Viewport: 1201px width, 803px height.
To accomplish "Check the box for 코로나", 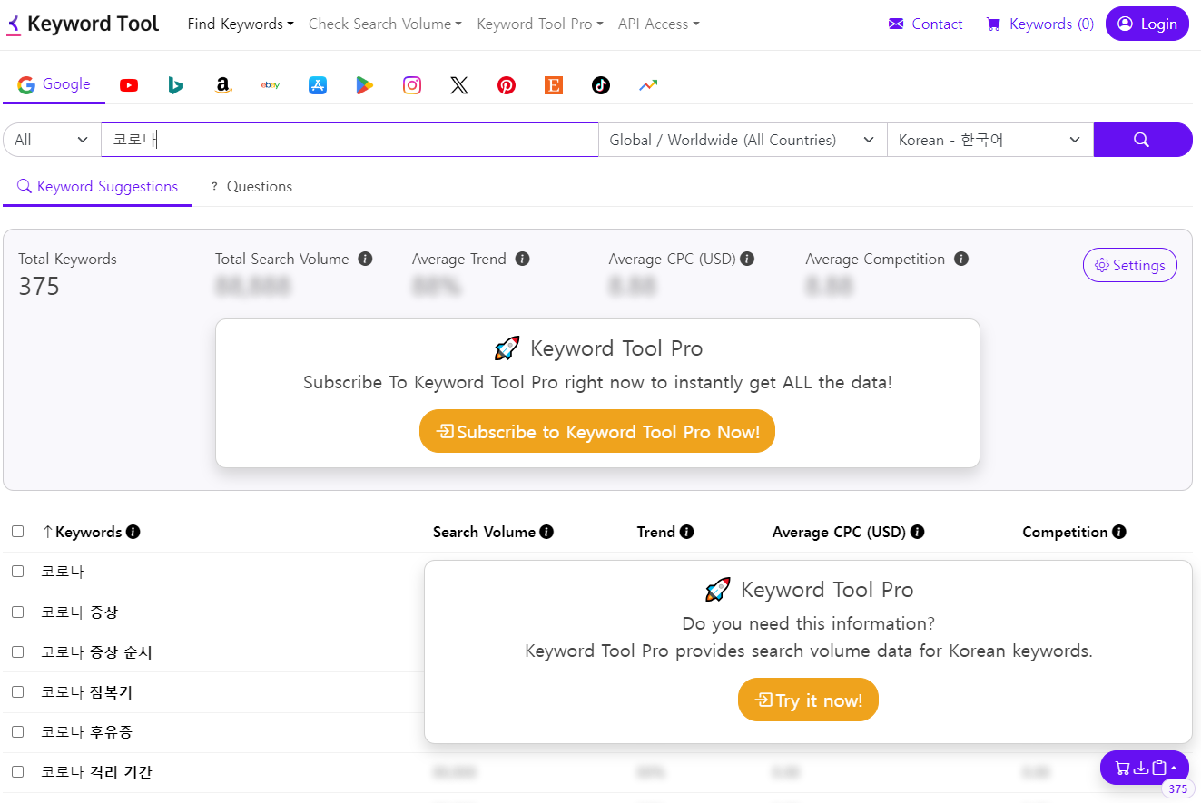I will 17,572.
